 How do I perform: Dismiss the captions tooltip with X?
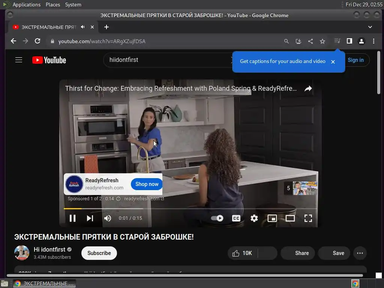(x=333, y=62)
